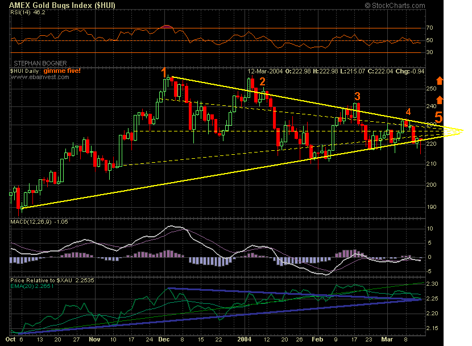The width and height of the screenshot is (472, 346).
Task: Click the orange wave label '1'
Action: 163,73
